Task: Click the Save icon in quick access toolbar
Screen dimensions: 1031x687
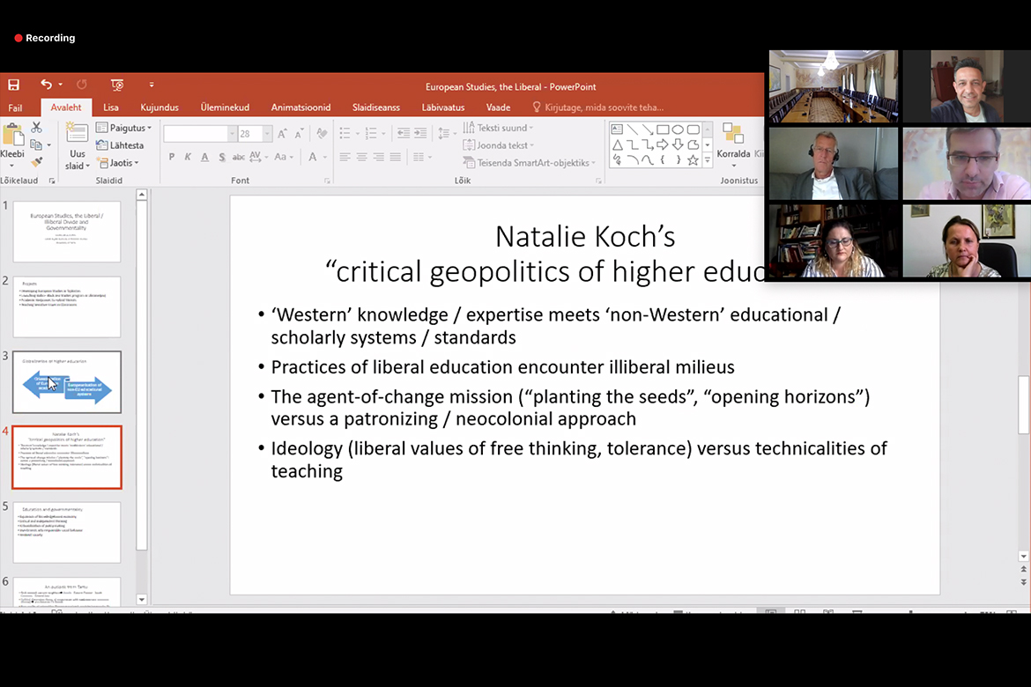Action: [13, 85]
